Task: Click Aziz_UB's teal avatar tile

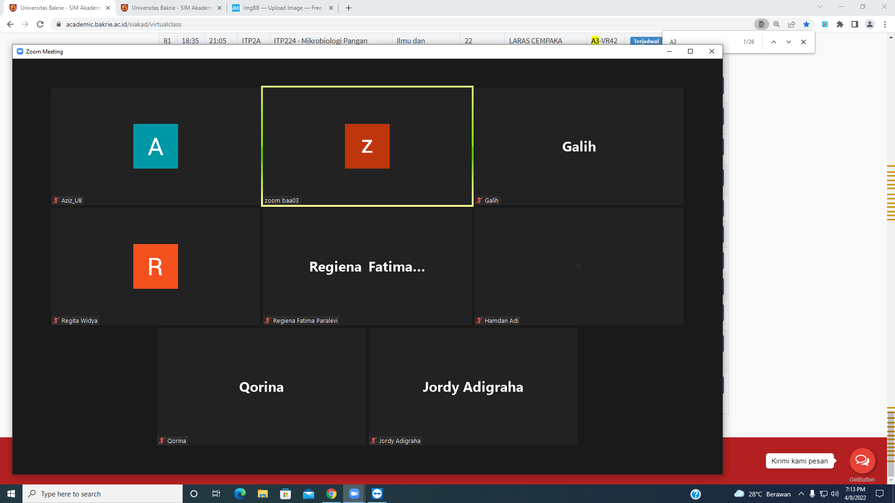Action: (155, 146)
